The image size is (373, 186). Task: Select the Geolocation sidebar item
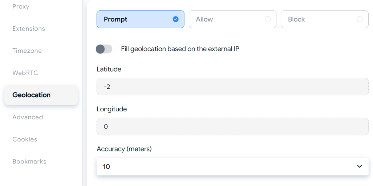tap(41, 95)
